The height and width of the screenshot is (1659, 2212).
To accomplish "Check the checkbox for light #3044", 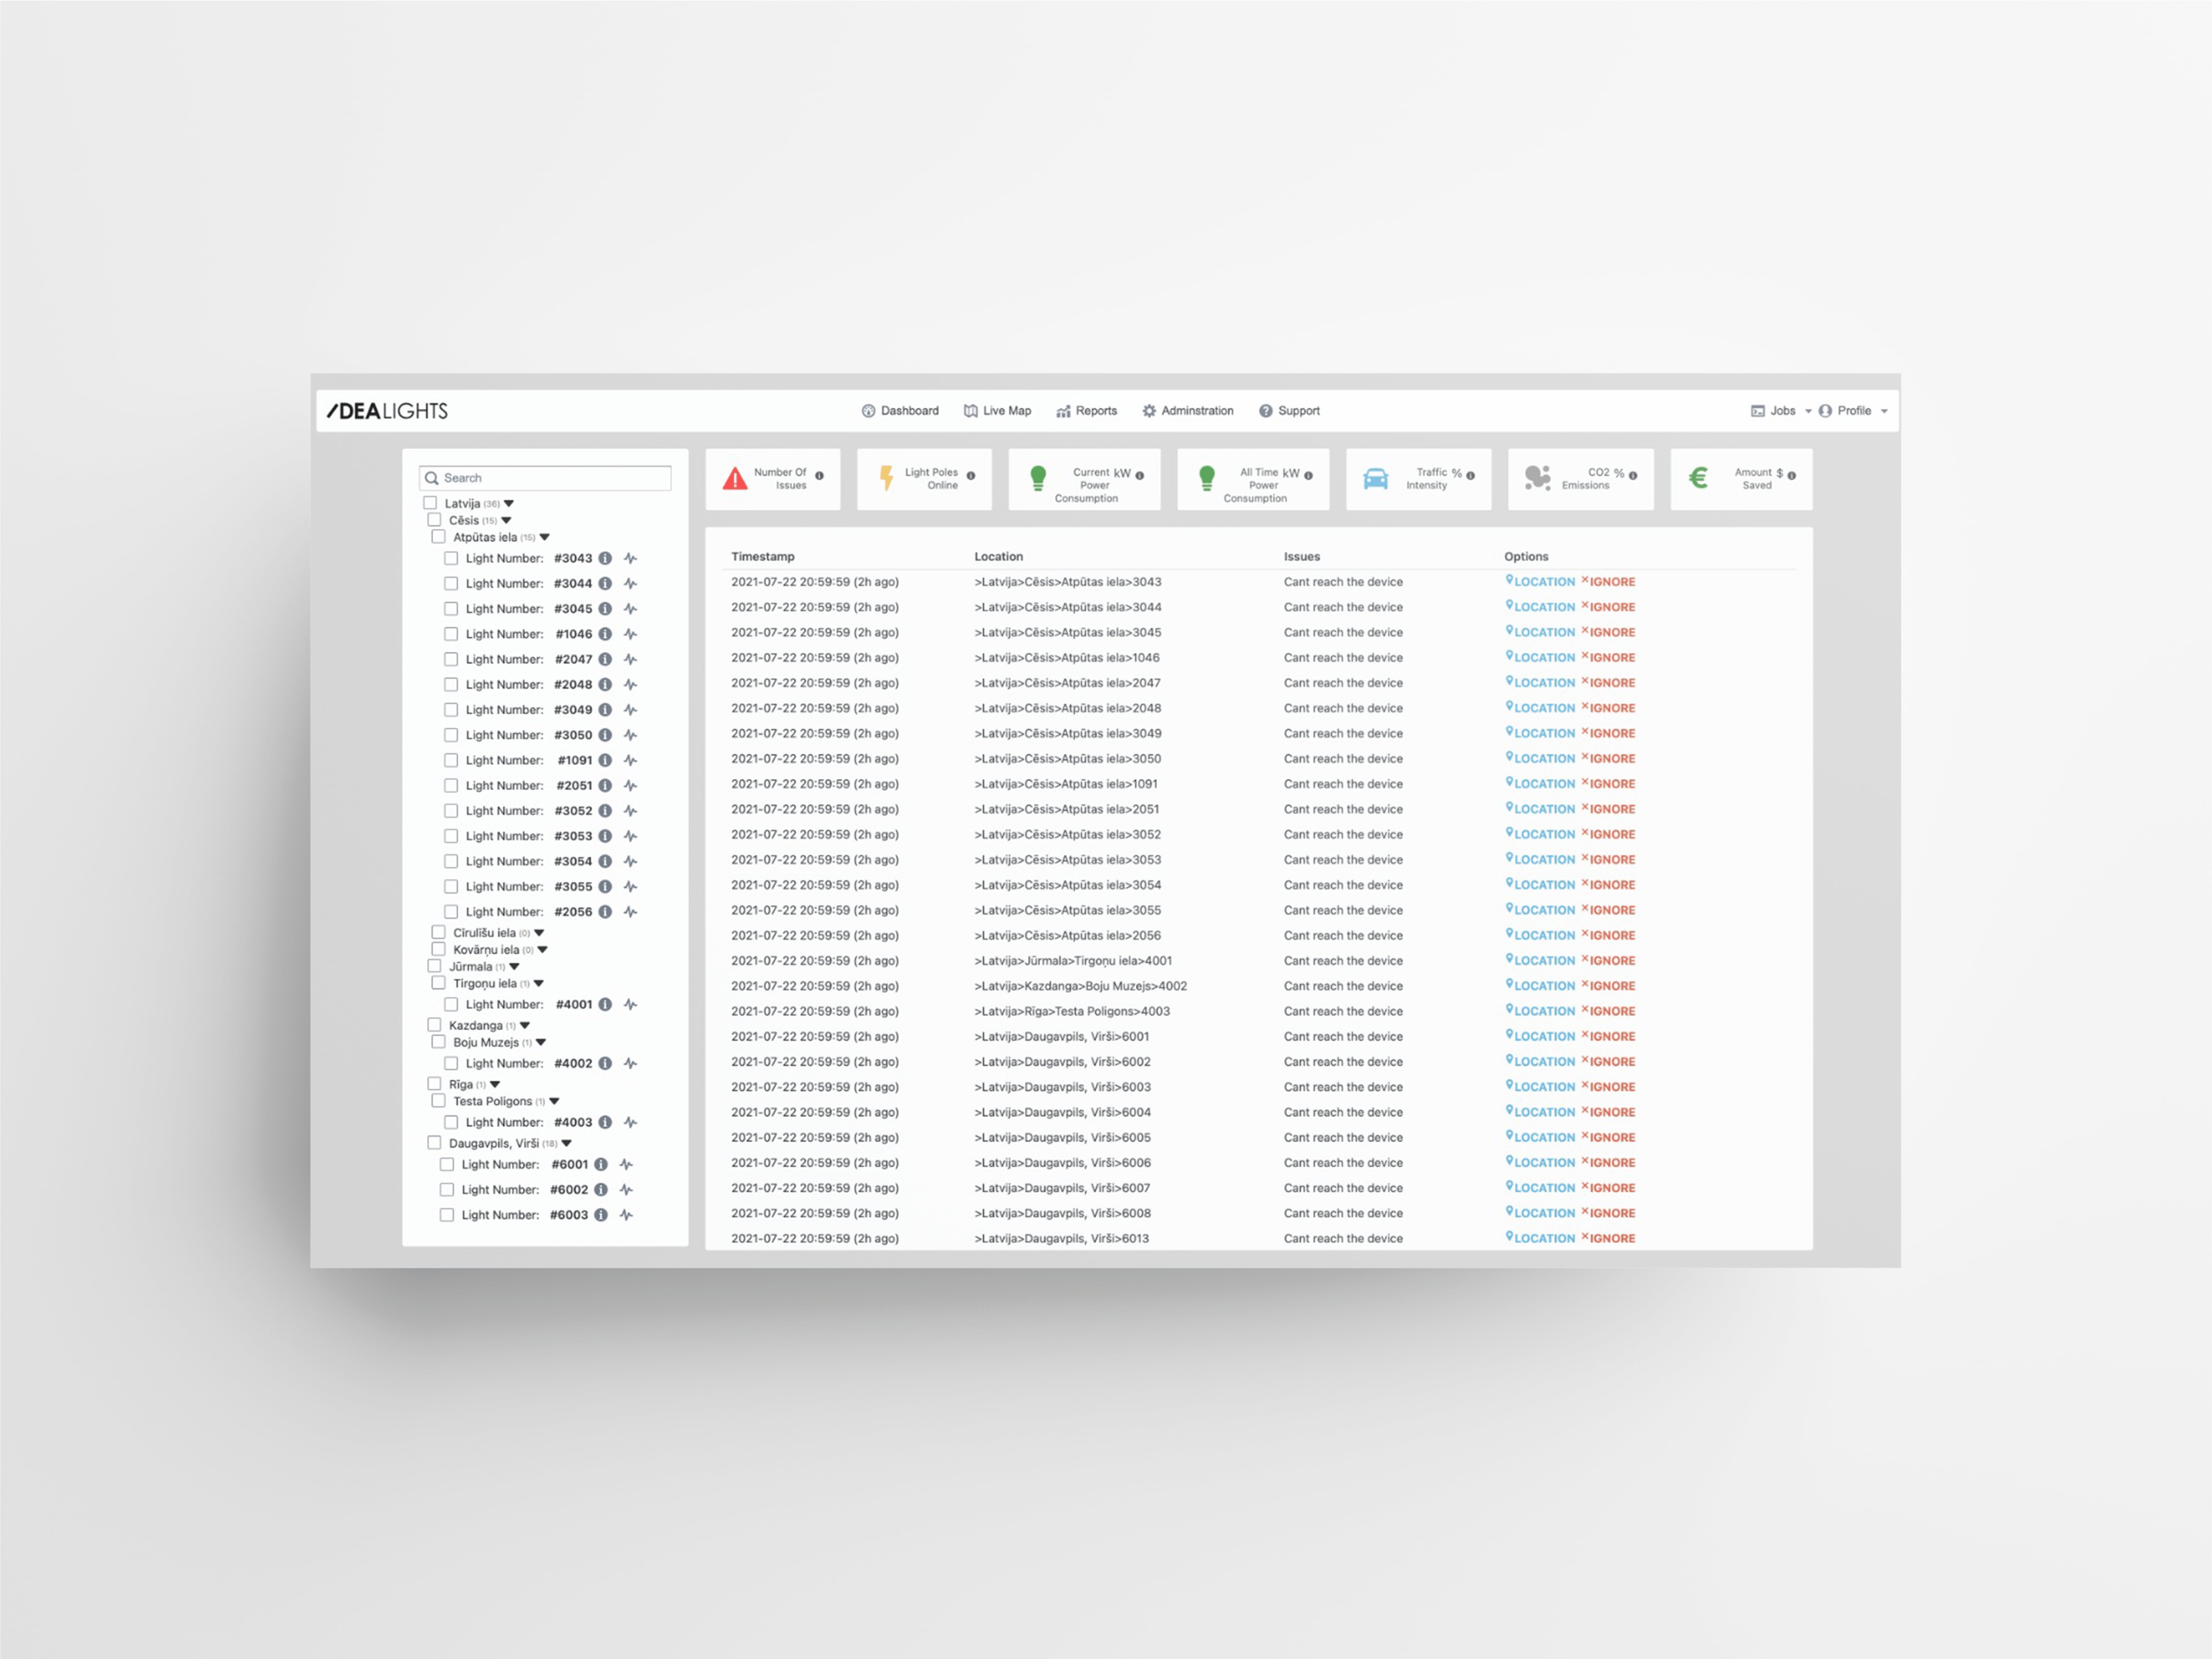I will click(x=451, y=583).
